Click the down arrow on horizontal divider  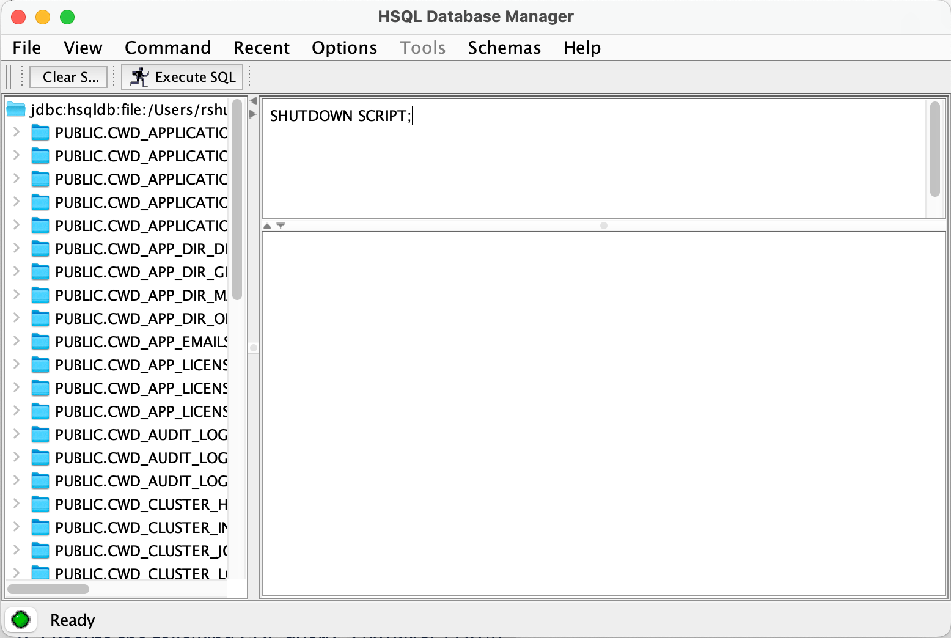point(281,226)
